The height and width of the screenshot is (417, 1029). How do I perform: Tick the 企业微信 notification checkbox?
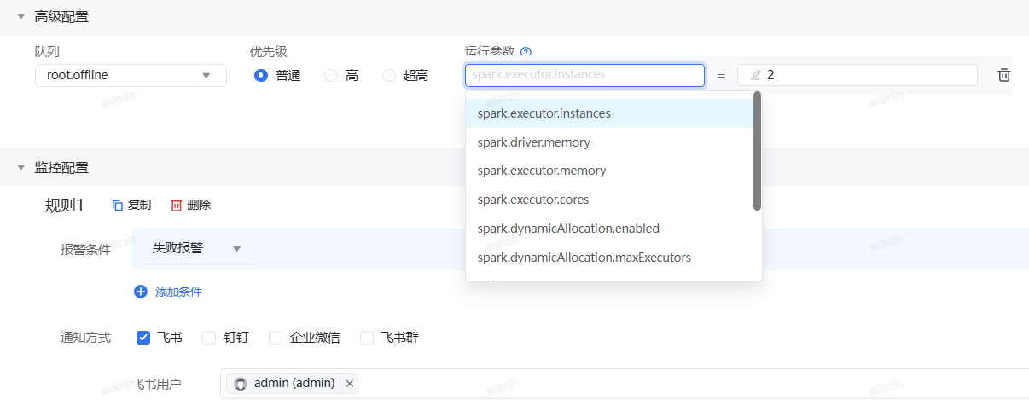click(276, 338)
